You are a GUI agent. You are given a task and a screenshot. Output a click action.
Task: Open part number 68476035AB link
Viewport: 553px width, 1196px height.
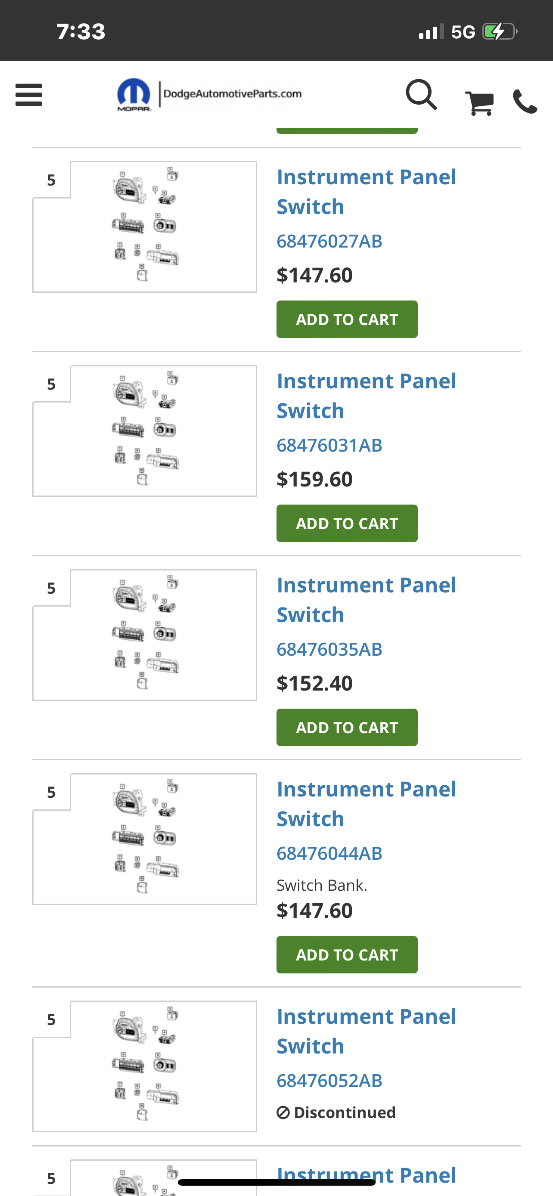(329, 649)
